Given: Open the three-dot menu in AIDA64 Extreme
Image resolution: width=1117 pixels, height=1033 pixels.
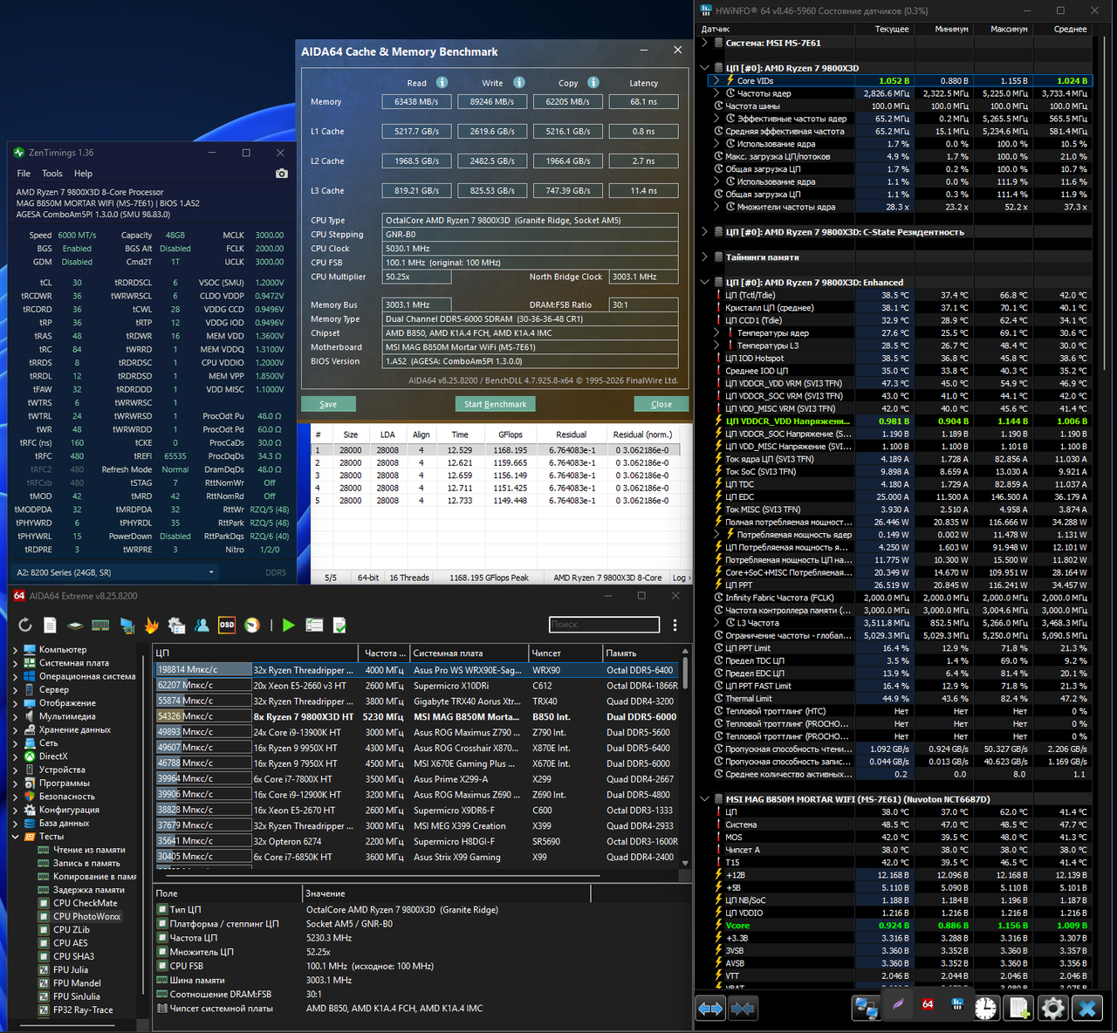Looking at the screenshot, I should (x=675, y=625).
